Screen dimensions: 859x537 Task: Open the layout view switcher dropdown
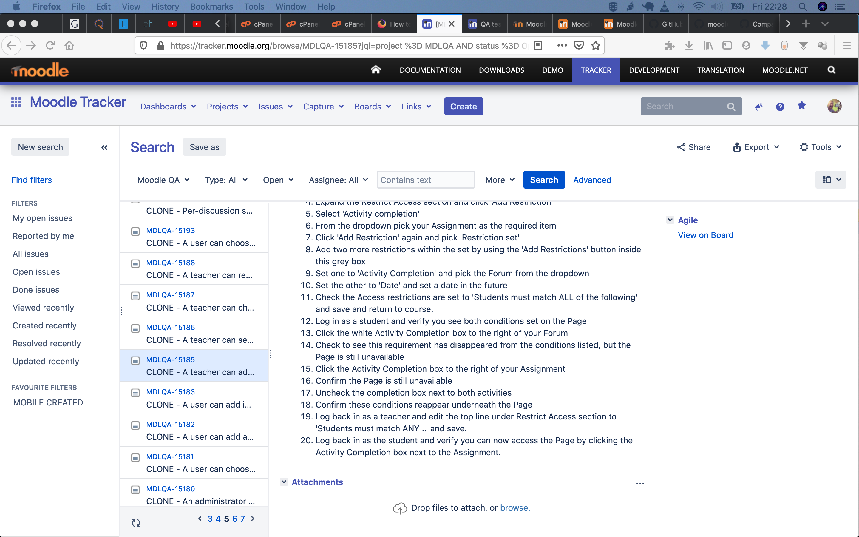click(x=831, y=180)
